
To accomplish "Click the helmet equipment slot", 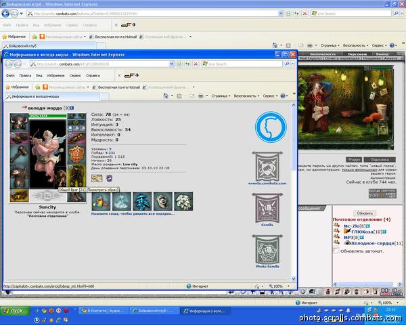I will (19, 123).
